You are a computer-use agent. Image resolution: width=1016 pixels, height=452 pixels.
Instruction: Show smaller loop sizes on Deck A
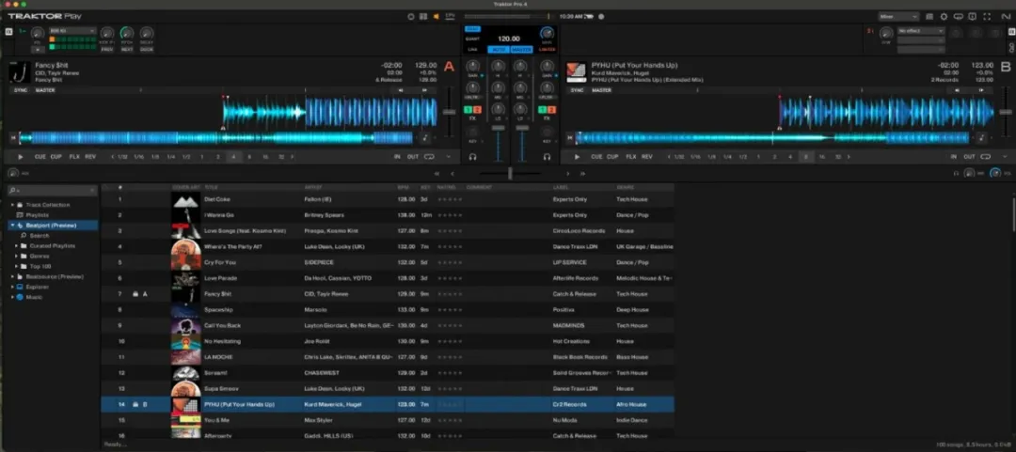[x=113, y=157]
